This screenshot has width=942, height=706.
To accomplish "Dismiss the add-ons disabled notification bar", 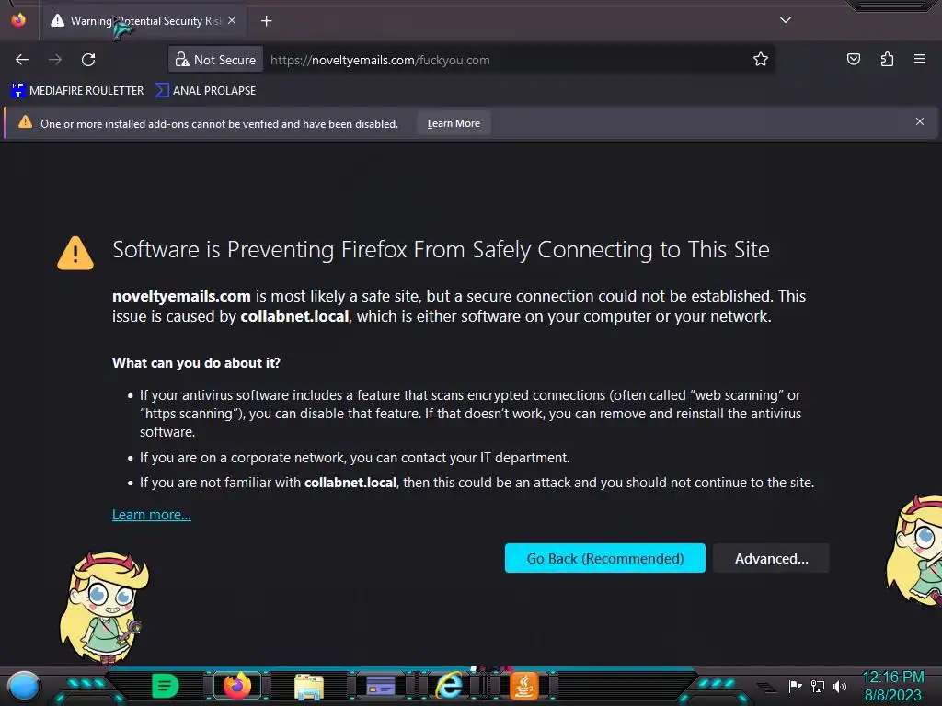I will 920,122.
